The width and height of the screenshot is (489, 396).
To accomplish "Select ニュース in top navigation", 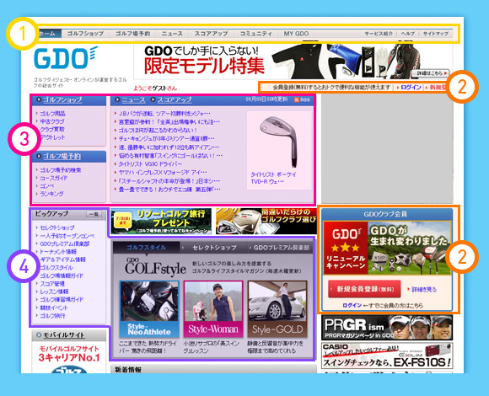I will click(x=172, y=34).
